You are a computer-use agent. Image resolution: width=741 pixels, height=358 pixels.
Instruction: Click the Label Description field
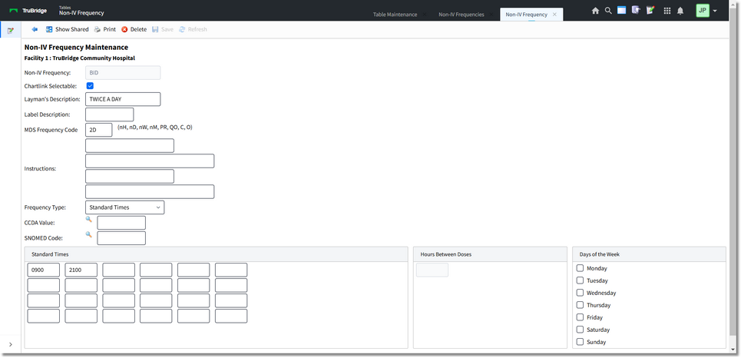pos(110,114)
